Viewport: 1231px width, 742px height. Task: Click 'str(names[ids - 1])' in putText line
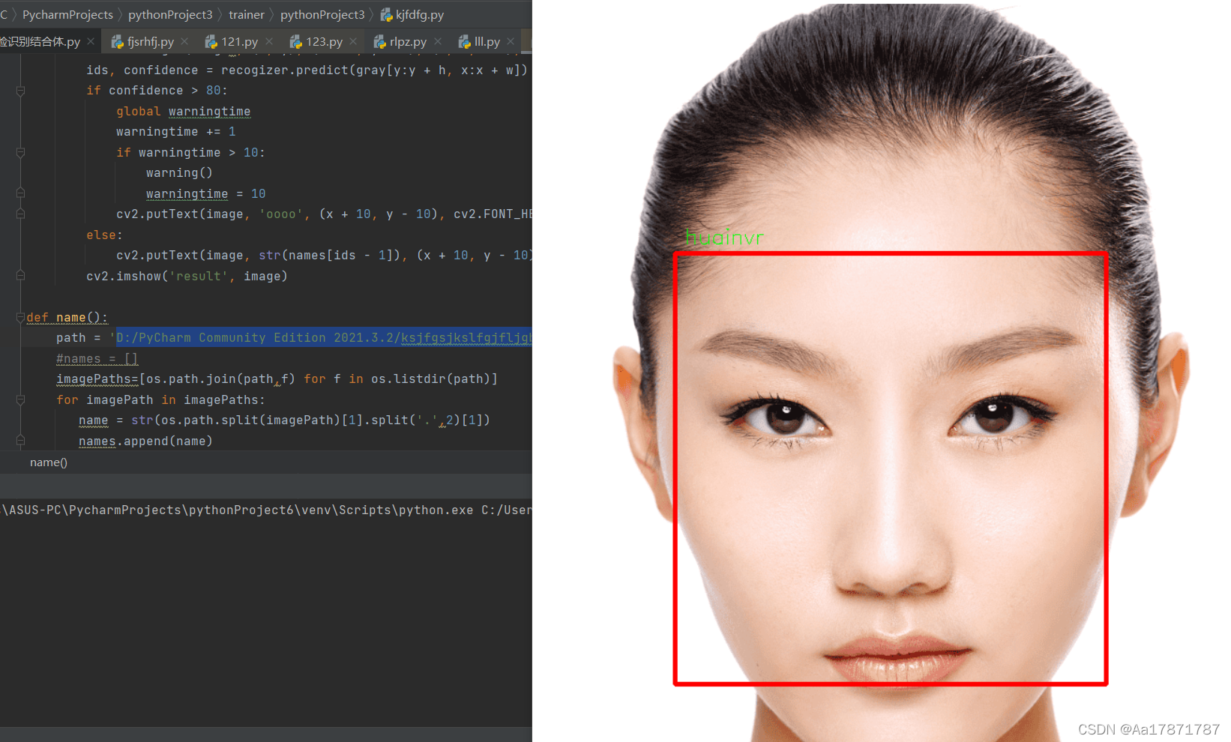[x=329, y=256]
